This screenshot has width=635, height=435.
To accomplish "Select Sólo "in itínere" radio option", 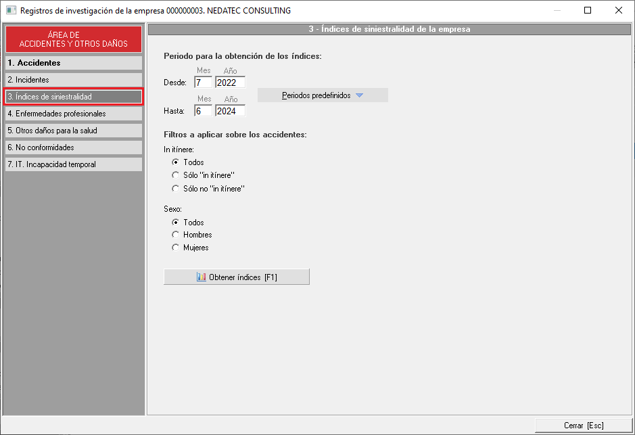I will (176, 175).
